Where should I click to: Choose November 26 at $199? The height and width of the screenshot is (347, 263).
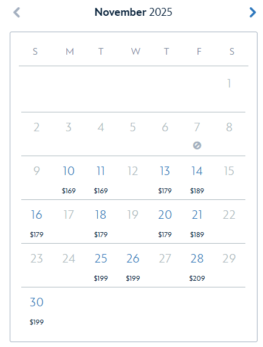tap(133, 266)
